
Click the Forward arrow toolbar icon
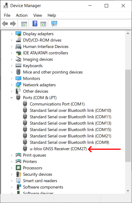click(x=13, y=24)
